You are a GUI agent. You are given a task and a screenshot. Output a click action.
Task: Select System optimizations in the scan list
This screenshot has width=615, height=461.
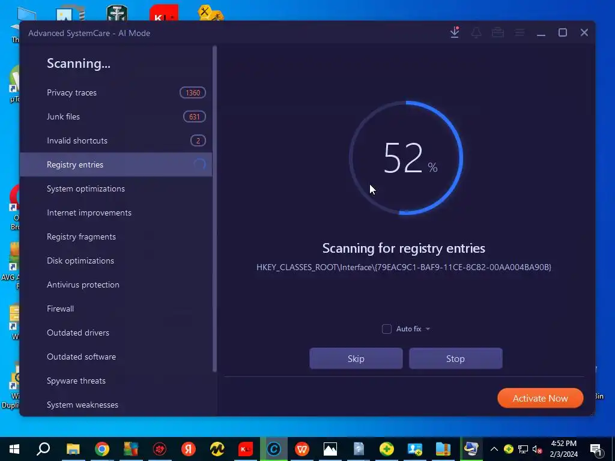coord(116,188)
